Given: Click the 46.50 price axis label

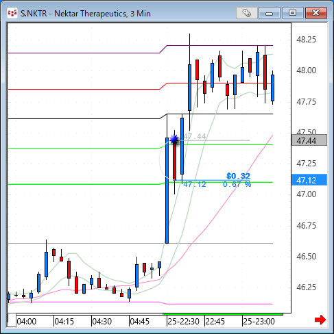Looking at the screenshot, I should (306, 257).
